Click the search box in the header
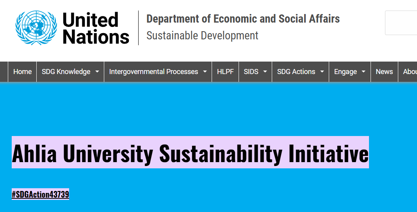Screen dimensions: 417x212 401,23
